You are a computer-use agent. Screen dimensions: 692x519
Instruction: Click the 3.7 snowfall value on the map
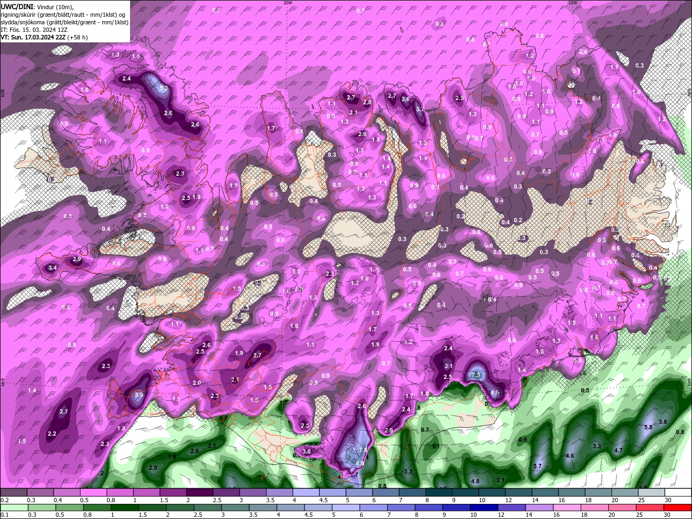pyautogui.click(x=419, y=109)
